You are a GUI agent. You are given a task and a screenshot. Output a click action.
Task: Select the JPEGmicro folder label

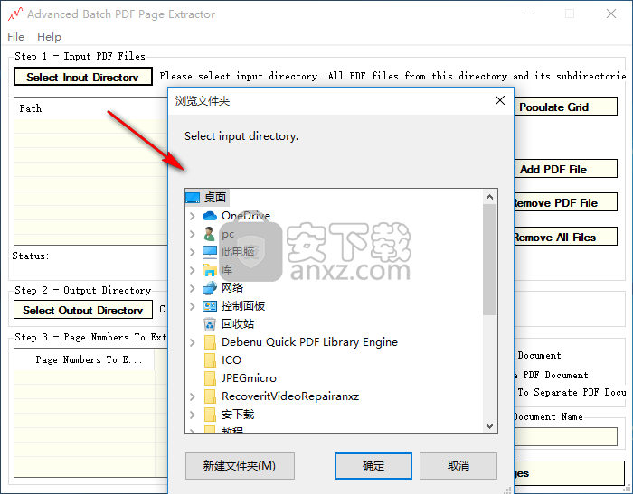249,378
